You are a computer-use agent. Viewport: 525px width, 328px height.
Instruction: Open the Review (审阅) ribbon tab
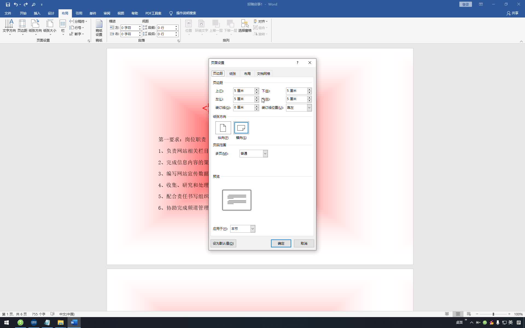point(107,13)
